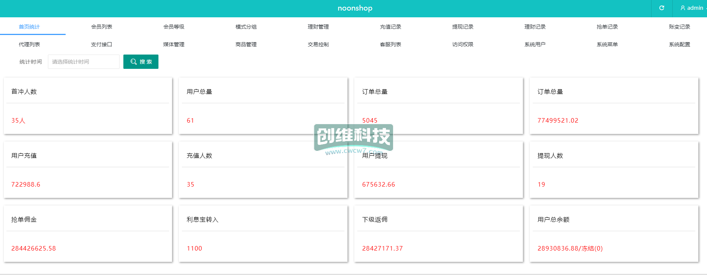Open 账变记录 menu item

(x=679, y=27)
